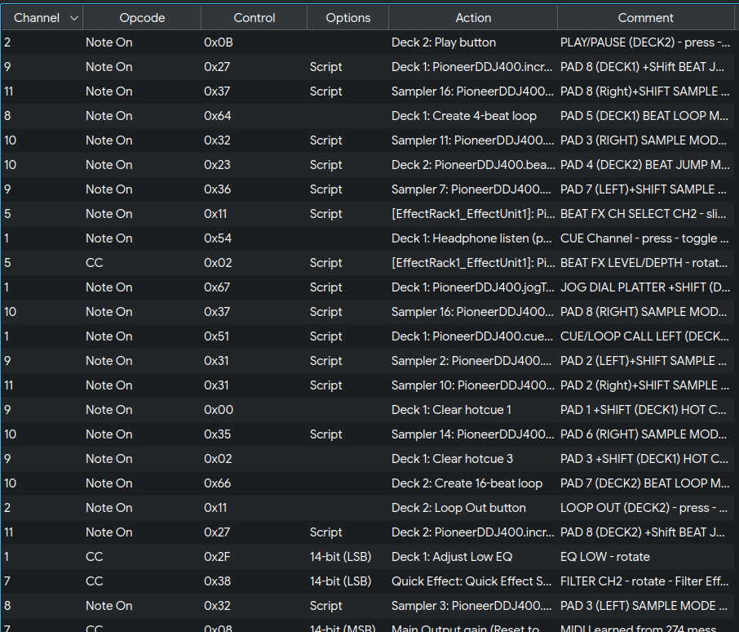Click the 'Deck 2: Loop Out button' action

458,508
